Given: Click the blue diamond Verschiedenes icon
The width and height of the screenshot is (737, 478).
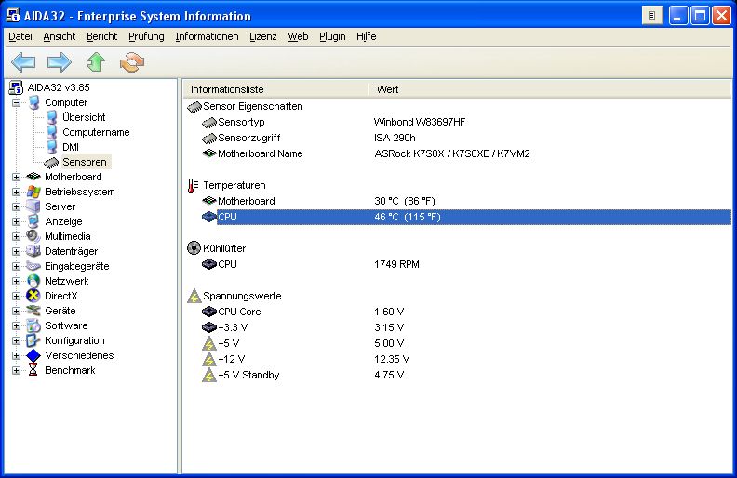Looking at the screenshot, I should pyautogui.click(x=33, y=355).
